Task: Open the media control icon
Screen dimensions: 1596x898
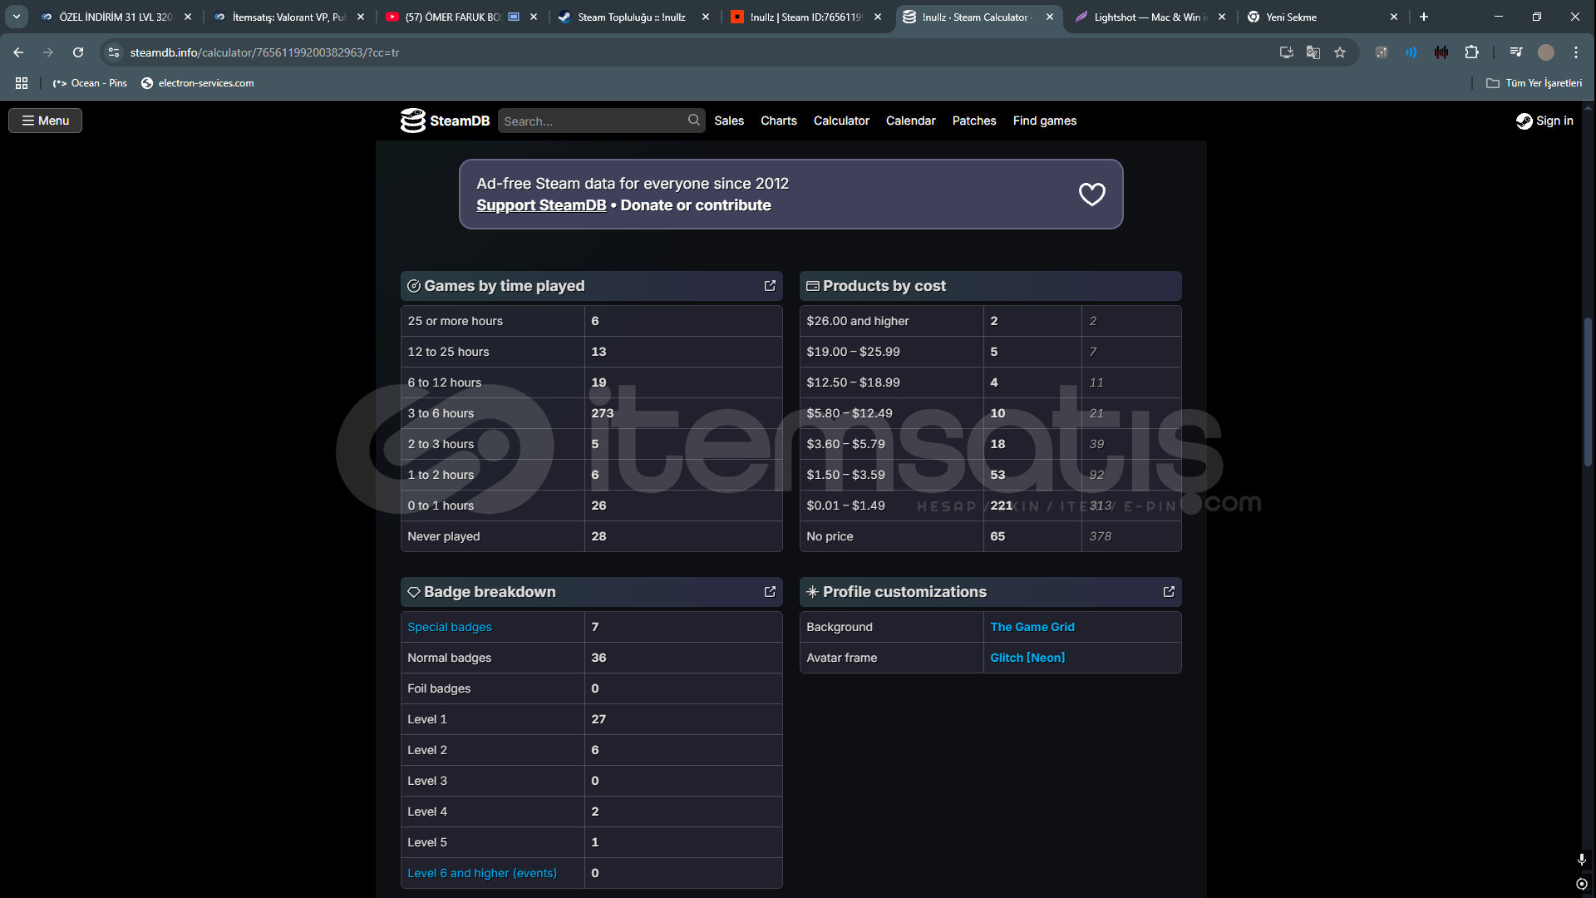Action: [x=1516, y=52]
